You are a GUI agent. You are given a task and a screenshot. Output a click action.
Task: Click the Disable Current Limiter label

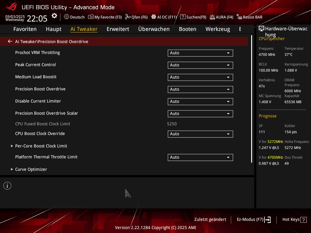tap(38, 101)
